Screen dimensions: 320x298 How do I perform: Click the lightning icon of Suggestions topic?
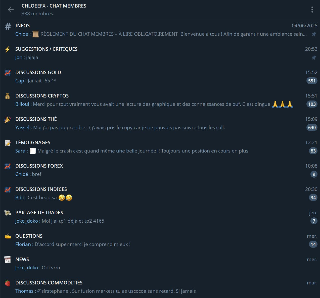(x=8, y=49)
